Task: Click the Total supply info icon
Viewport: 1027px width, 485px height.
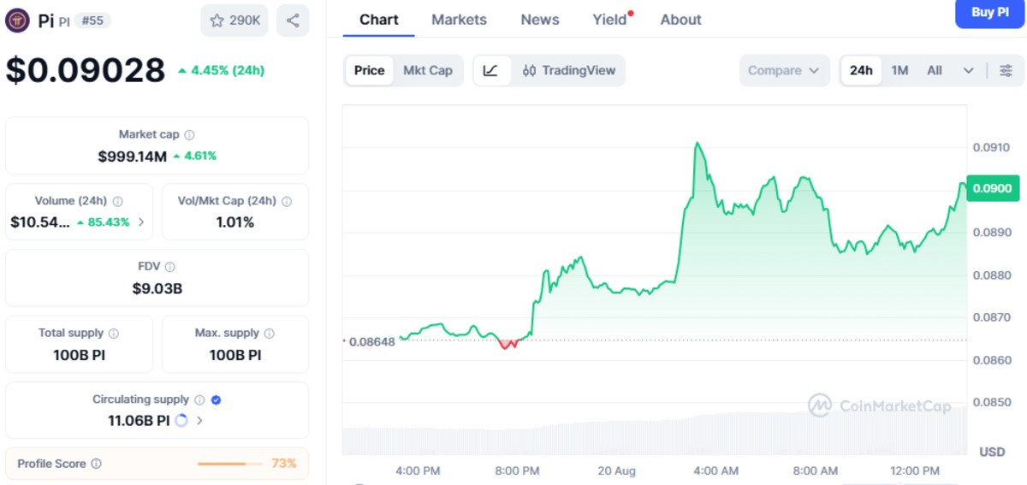Action: tap(114, 333)
